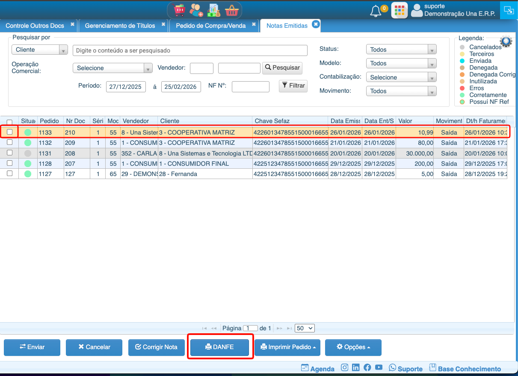
Task: Open the Operação Comercial dropdown
Action: (112, 68)
